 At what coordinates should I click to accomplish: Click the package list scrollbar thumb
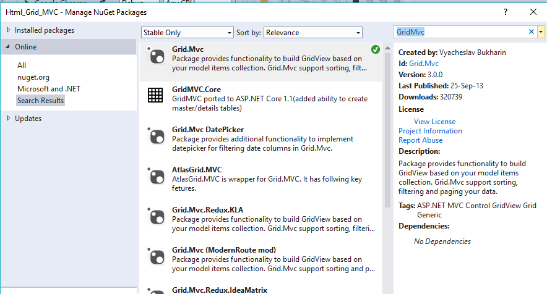(387, 130)
